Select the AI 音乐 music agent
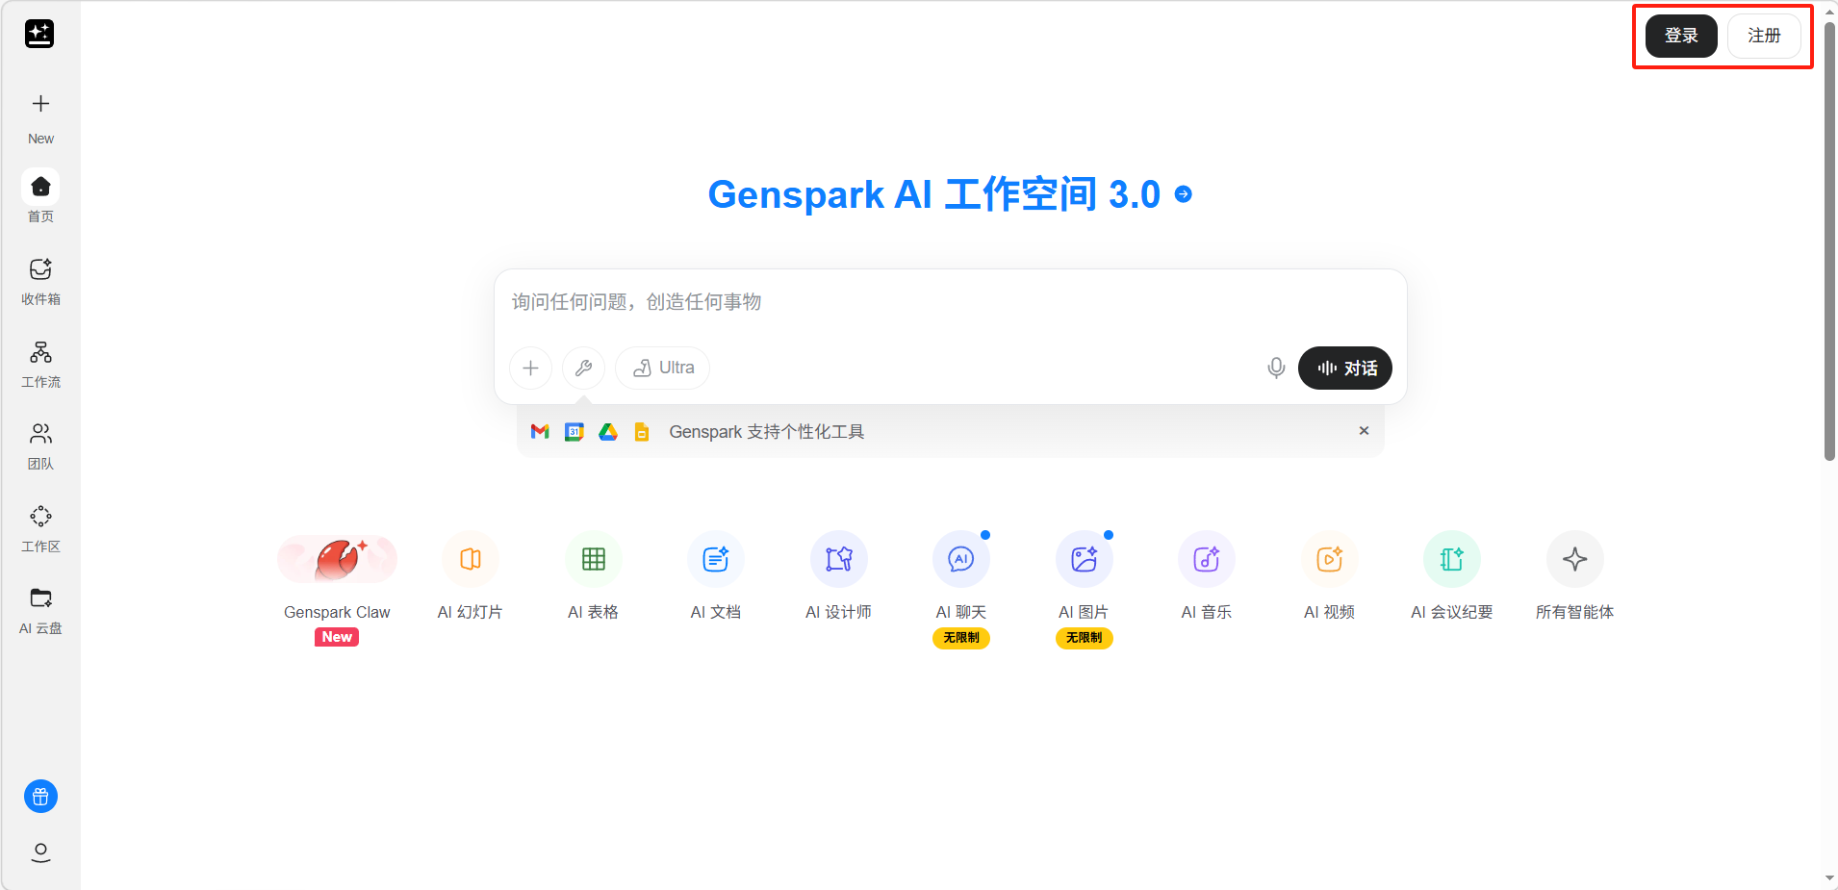 tap(1206, 560)
